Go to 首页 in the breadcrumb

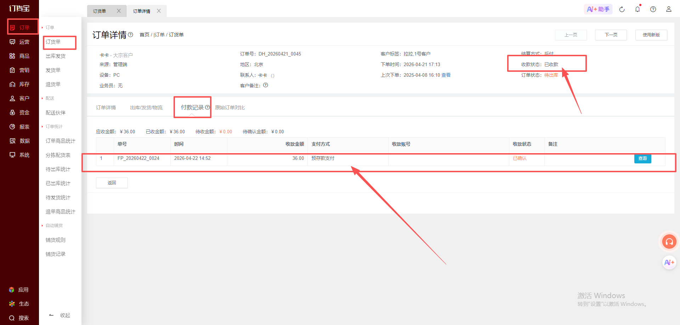coord(144,35)
